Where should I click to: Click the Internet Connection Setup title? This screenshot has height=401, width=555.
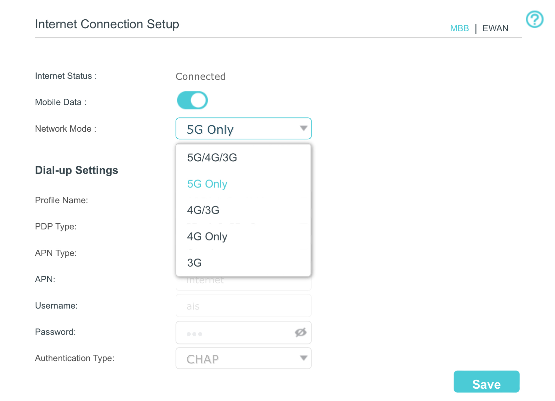107,24
